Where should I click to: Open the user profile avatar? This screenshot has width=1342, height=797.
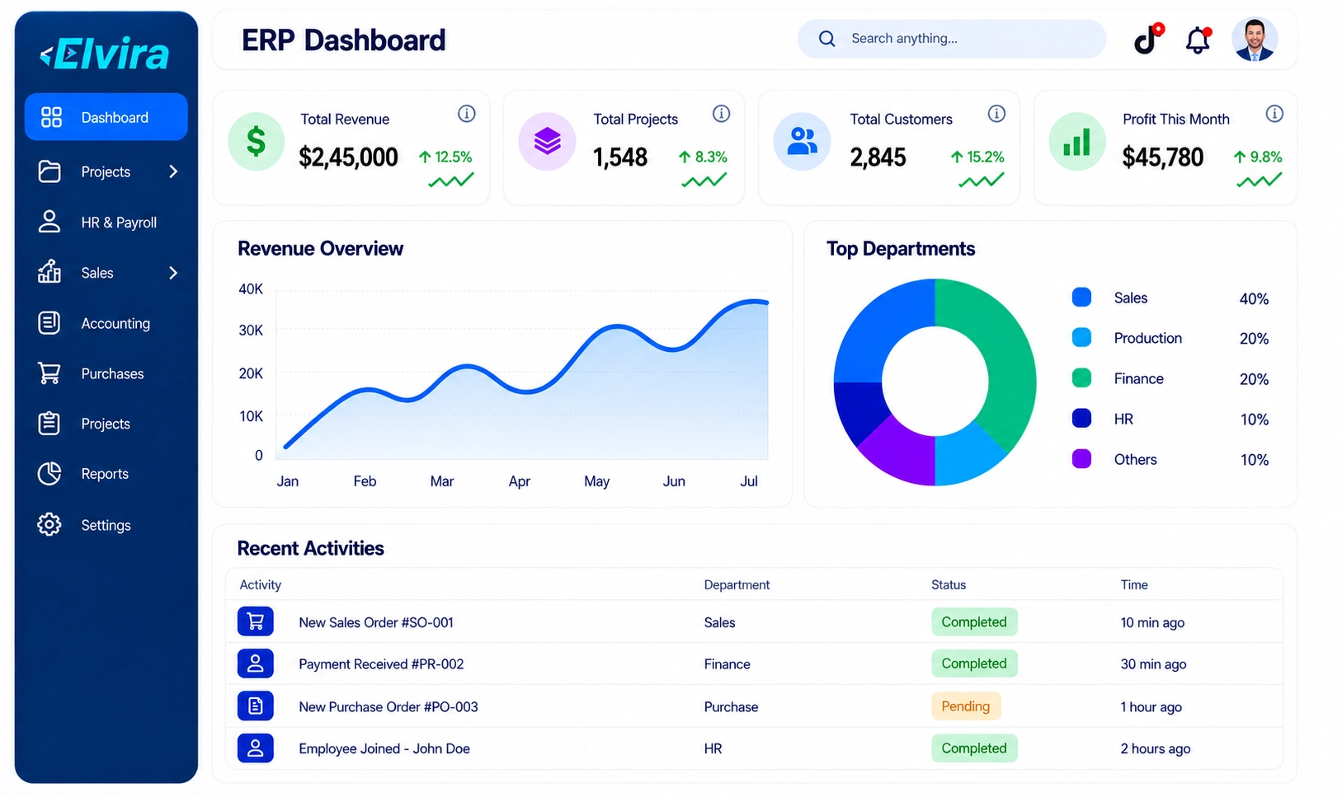click(x=1255, y=40)
